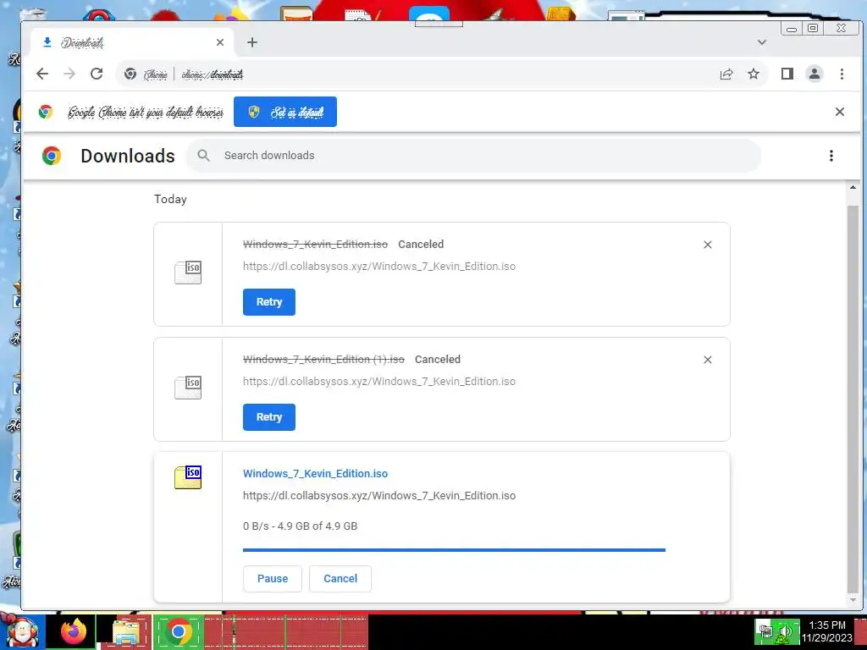867x650 pixels.
Task: Click the volume icon in system tray
Action: click(x=785, y=631)
